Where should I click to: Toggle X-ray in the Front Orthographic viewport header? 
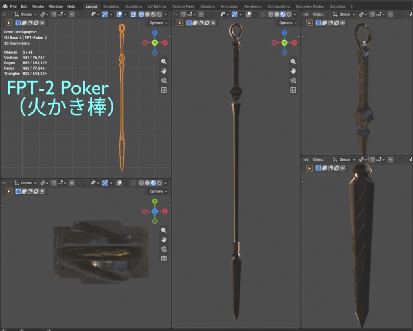133,14
